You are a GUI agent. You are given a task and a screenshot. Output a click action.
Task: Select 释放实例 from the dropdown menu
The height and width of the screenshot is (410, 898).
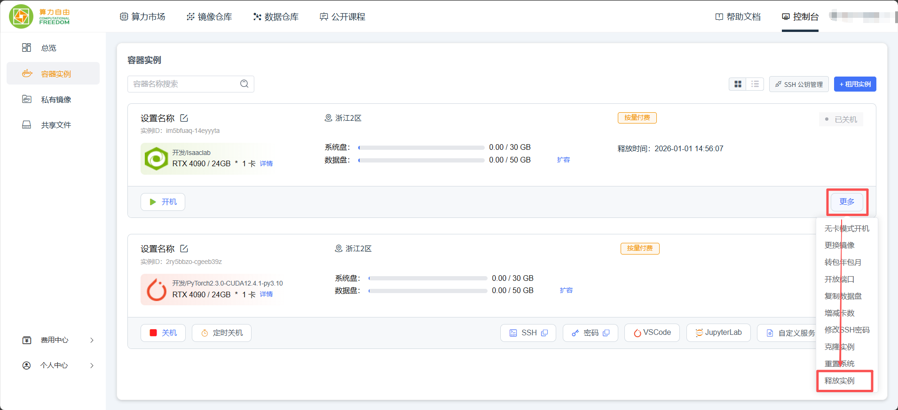point(840,381)
